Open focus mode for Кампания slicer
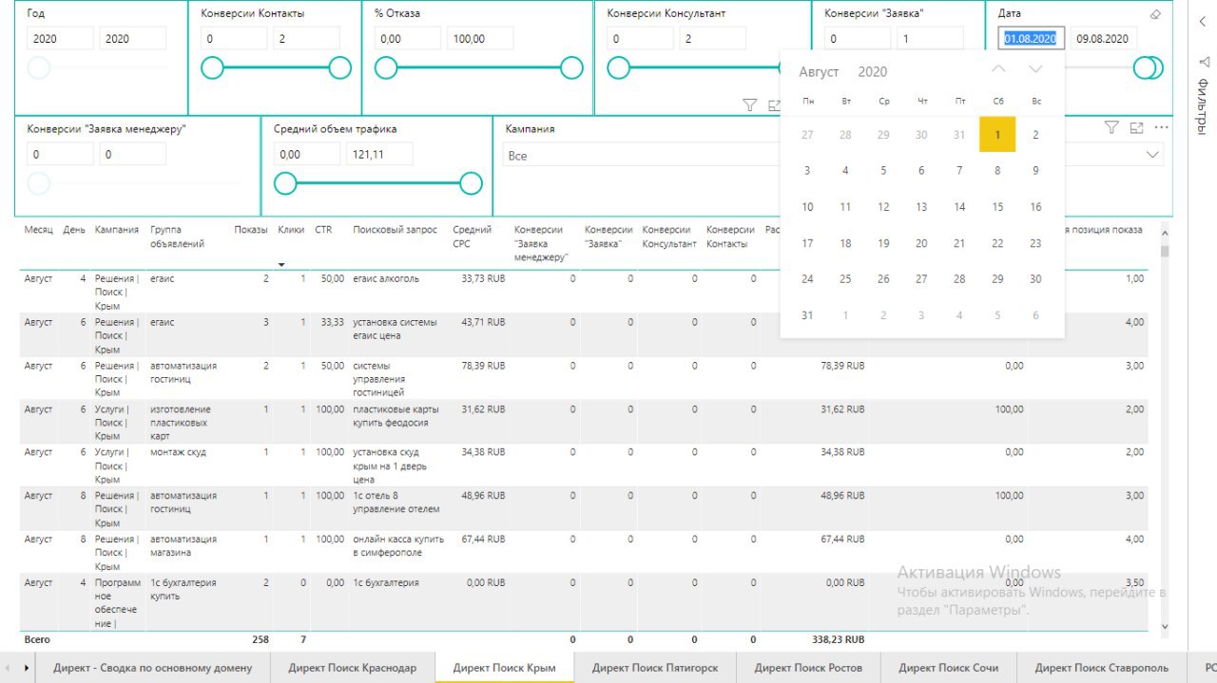The image size is (1217, 683). click(x=1136, y=127)
